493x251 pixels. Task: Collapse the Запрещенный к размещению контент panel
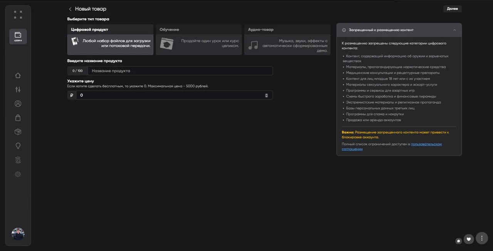coord(454,30)
